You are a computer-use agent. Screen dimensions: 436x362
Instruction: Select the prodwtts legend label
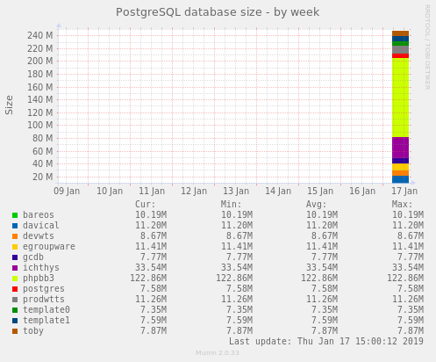click(x=44, y=299)
